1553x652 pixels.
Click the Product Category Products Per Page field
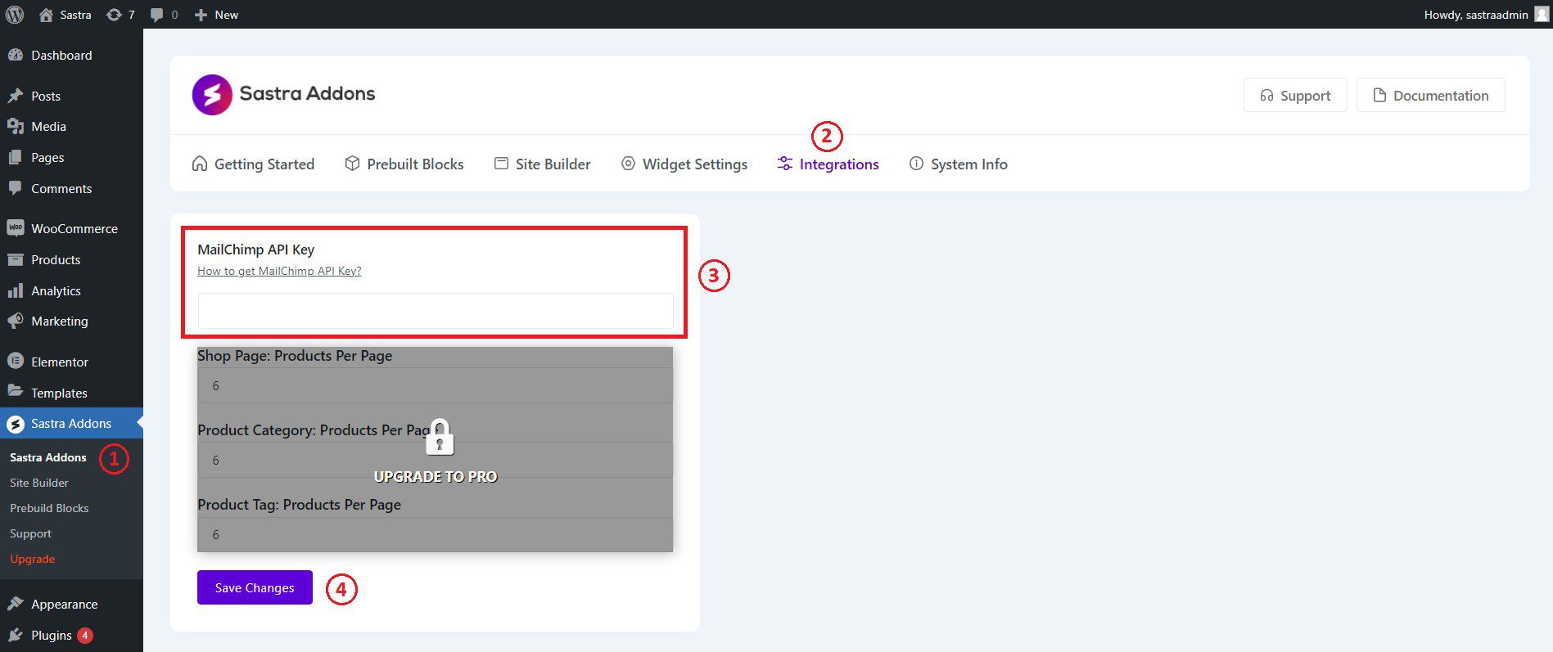pyautogui.click(x=436, y=460)
